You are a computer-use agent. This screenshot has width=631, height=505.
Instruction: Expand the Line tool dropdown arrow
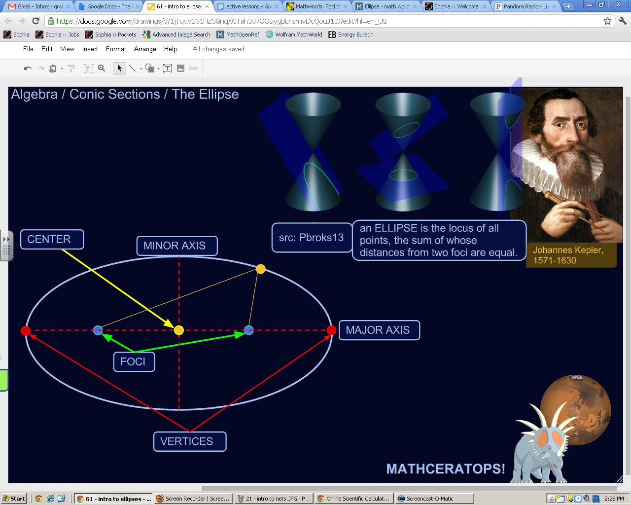141,69
